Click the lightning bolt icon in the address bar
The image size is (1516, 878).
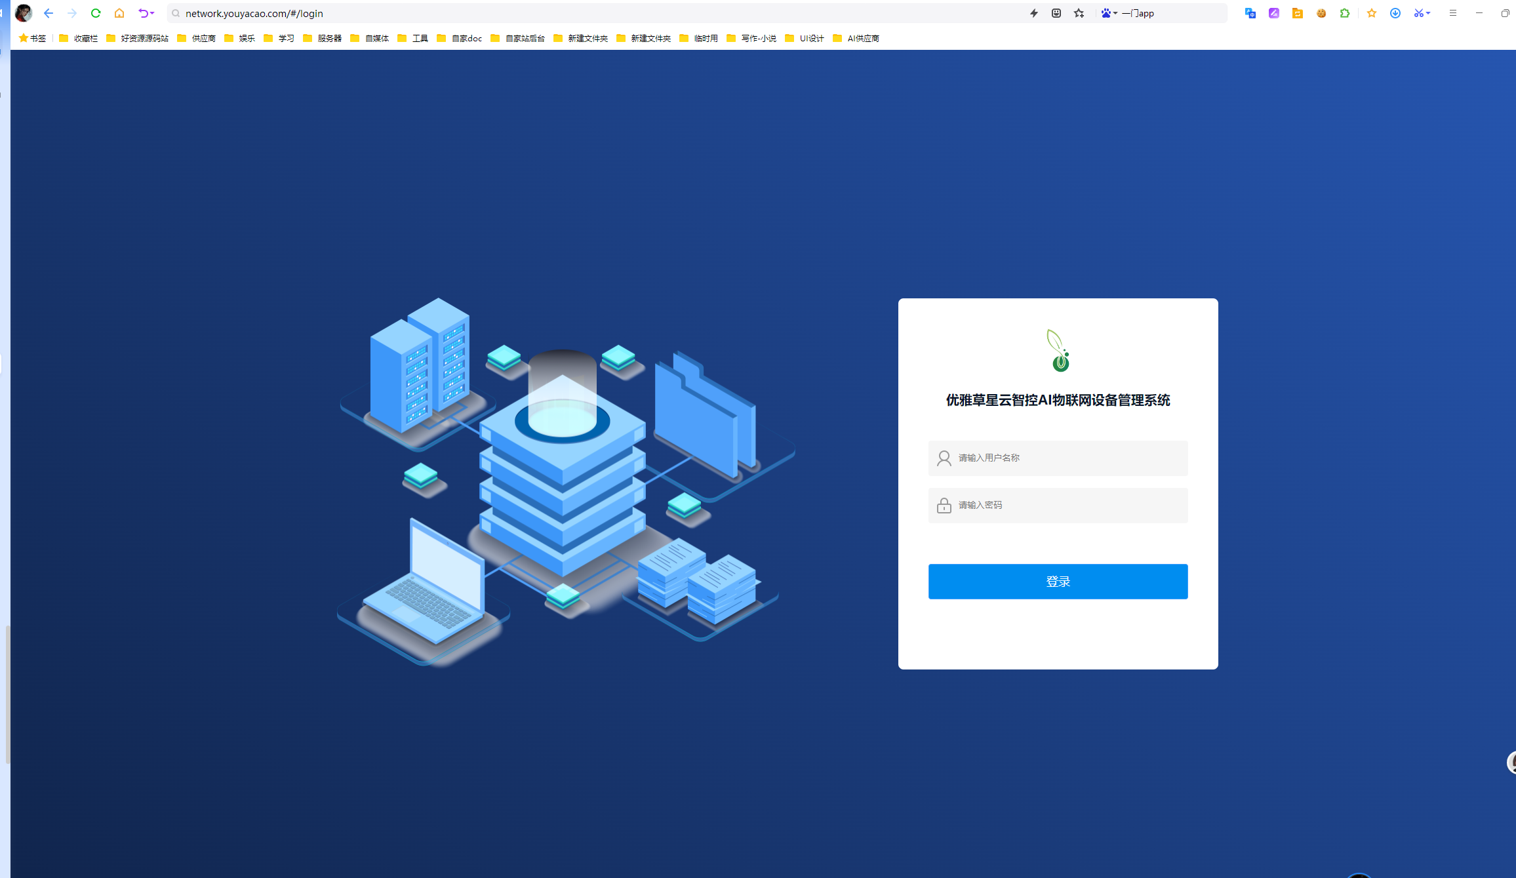1034,13
